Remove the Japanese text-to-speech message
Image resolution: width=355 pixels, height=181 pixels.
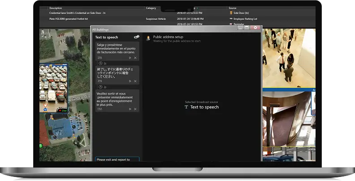click(135, 81)
